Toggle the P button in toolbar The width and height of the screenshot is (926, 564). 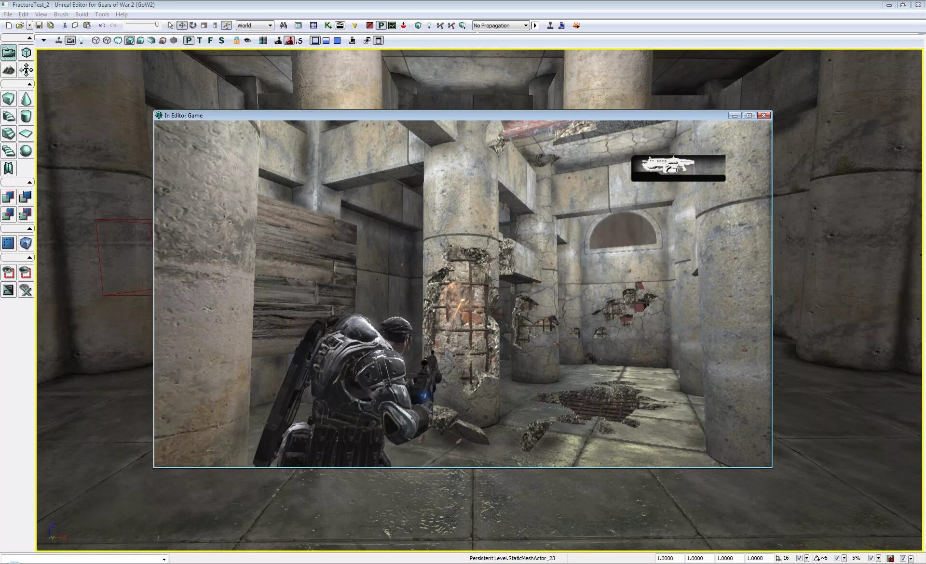coord(189,40)
